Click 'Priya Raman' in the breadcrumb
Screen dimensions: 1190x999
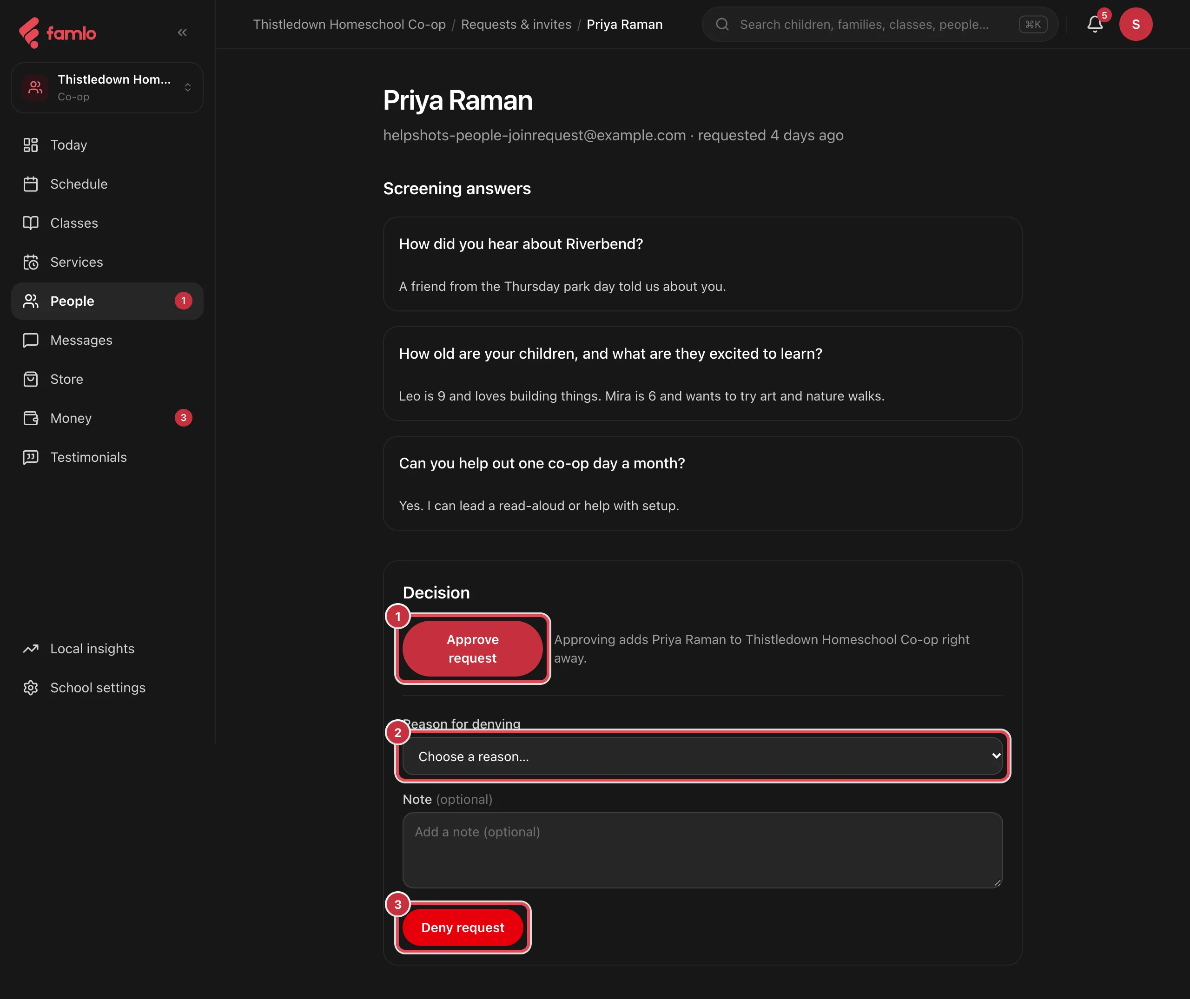coord(624,24)
